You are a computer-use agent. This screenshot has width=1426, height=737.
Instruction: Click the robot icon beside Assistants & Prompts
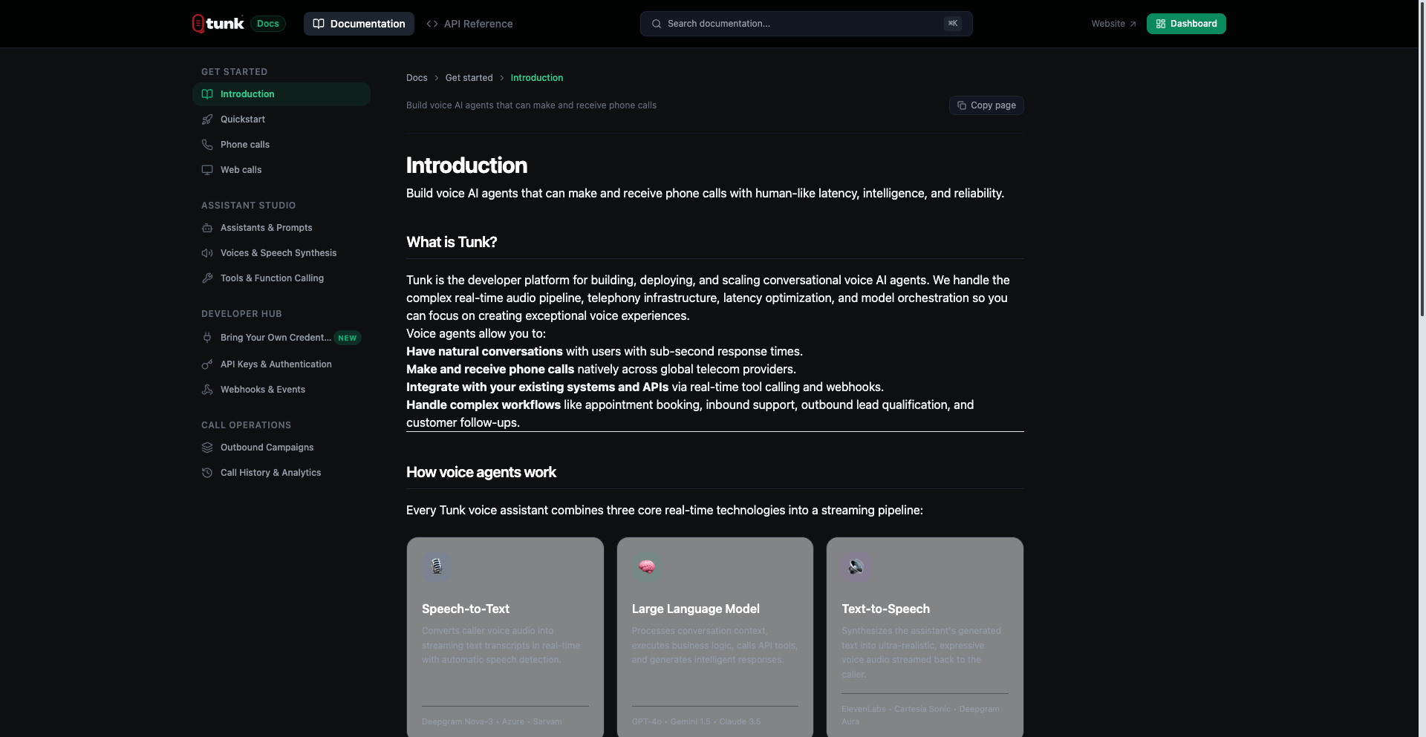tap(207, 228)
